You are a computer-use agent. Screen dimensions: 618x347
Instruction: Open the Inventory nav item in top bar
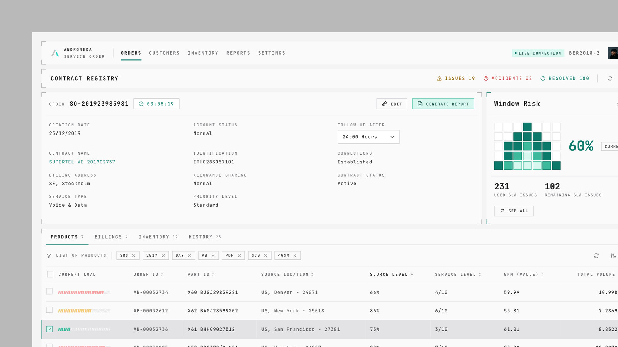203,53
